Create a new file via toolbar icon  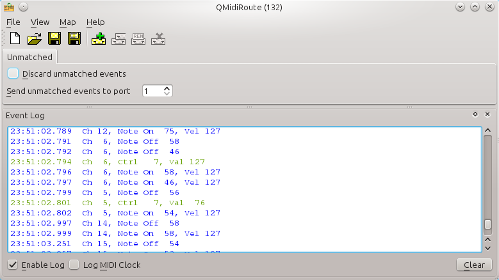point(15,39)
